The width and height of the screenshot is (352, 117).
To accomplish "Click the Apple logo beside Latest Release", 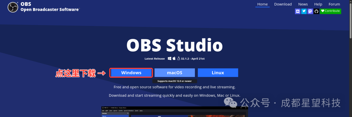I will coord(174,58).
